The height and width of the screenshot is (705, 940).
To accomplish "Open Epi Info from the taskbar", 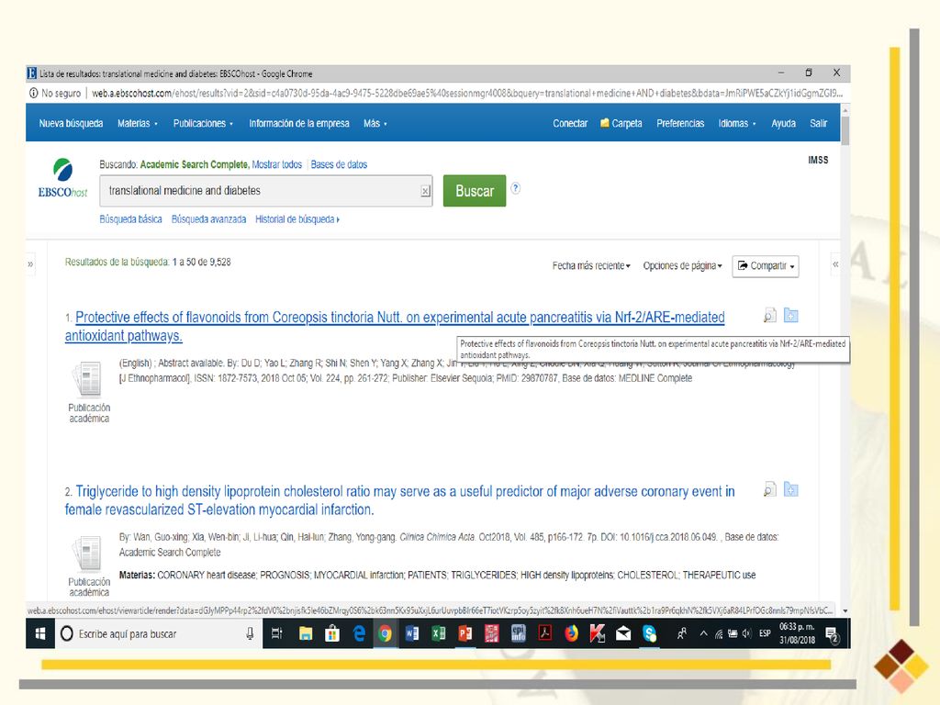I will click(x=518, y=633).
